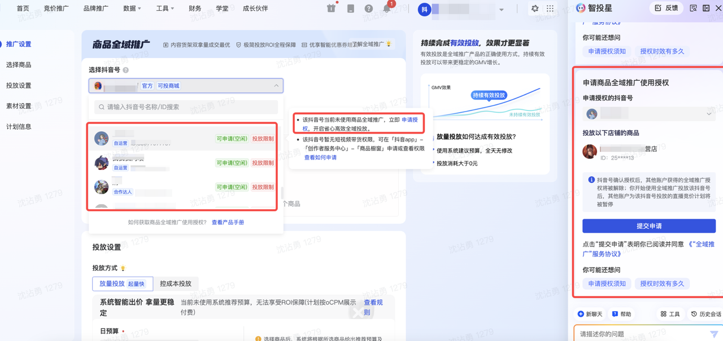The height and width of the screenshot is (341, 723).
Task: Focus the 抖音号名称/ID search field
Action: (x=186, y=107)
